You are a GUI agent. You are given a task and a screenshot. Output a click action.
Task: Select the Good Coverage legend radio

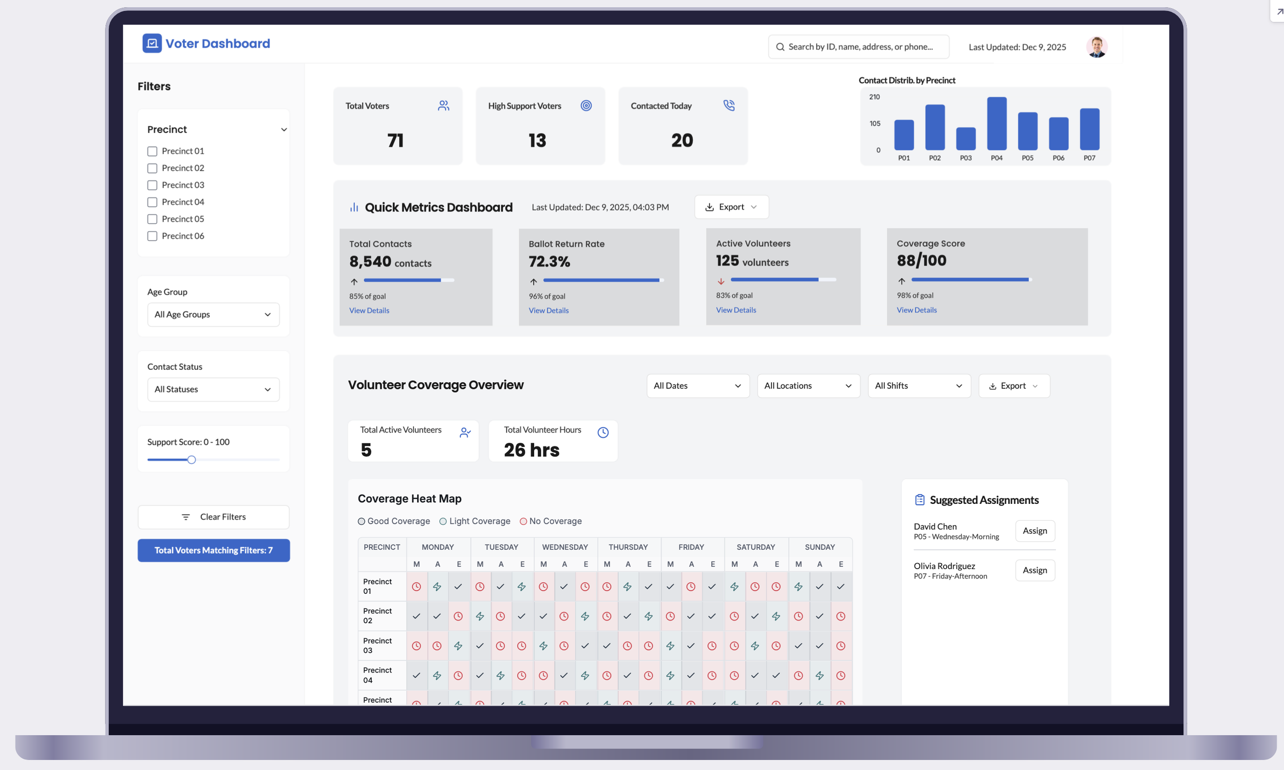click(x=362, y=521)
